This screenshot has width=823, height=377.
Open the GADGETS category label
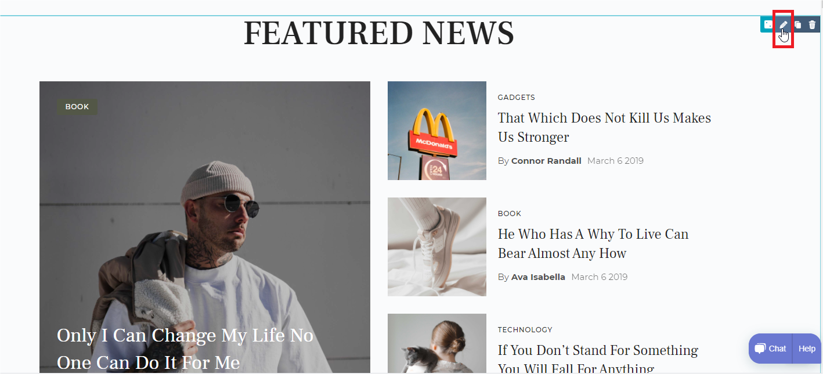(x=517, y=98)
